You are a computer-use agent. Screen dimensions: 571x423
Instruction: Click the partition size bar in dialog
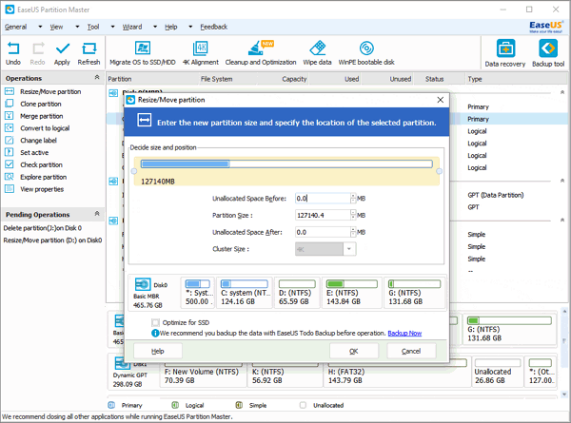[286, 164]
